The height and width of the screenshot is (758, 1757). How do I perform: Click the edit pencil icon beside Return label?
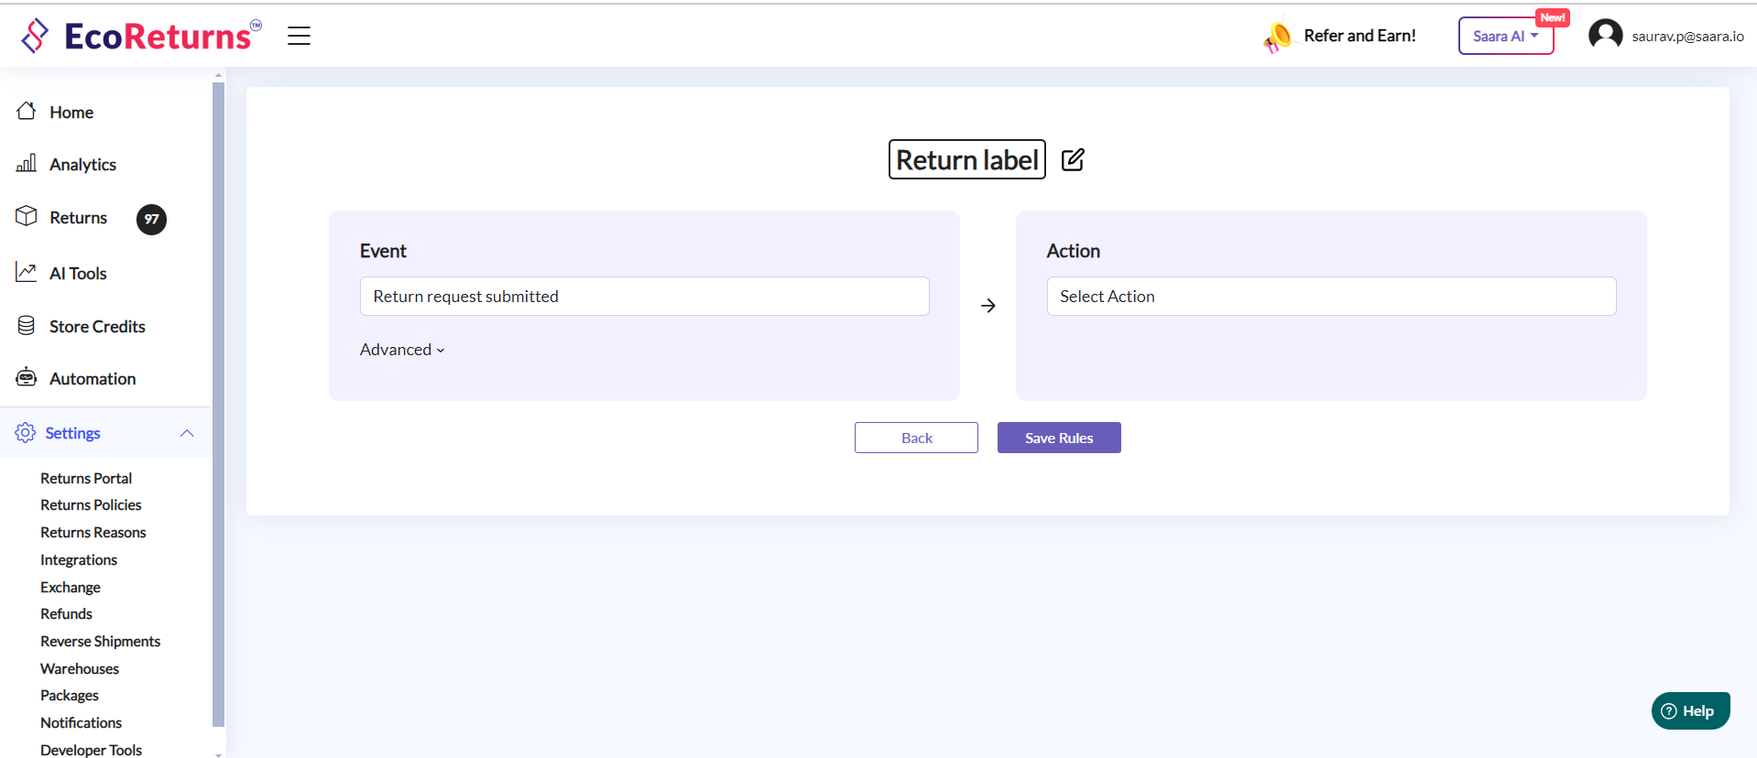coord(1073,159)
